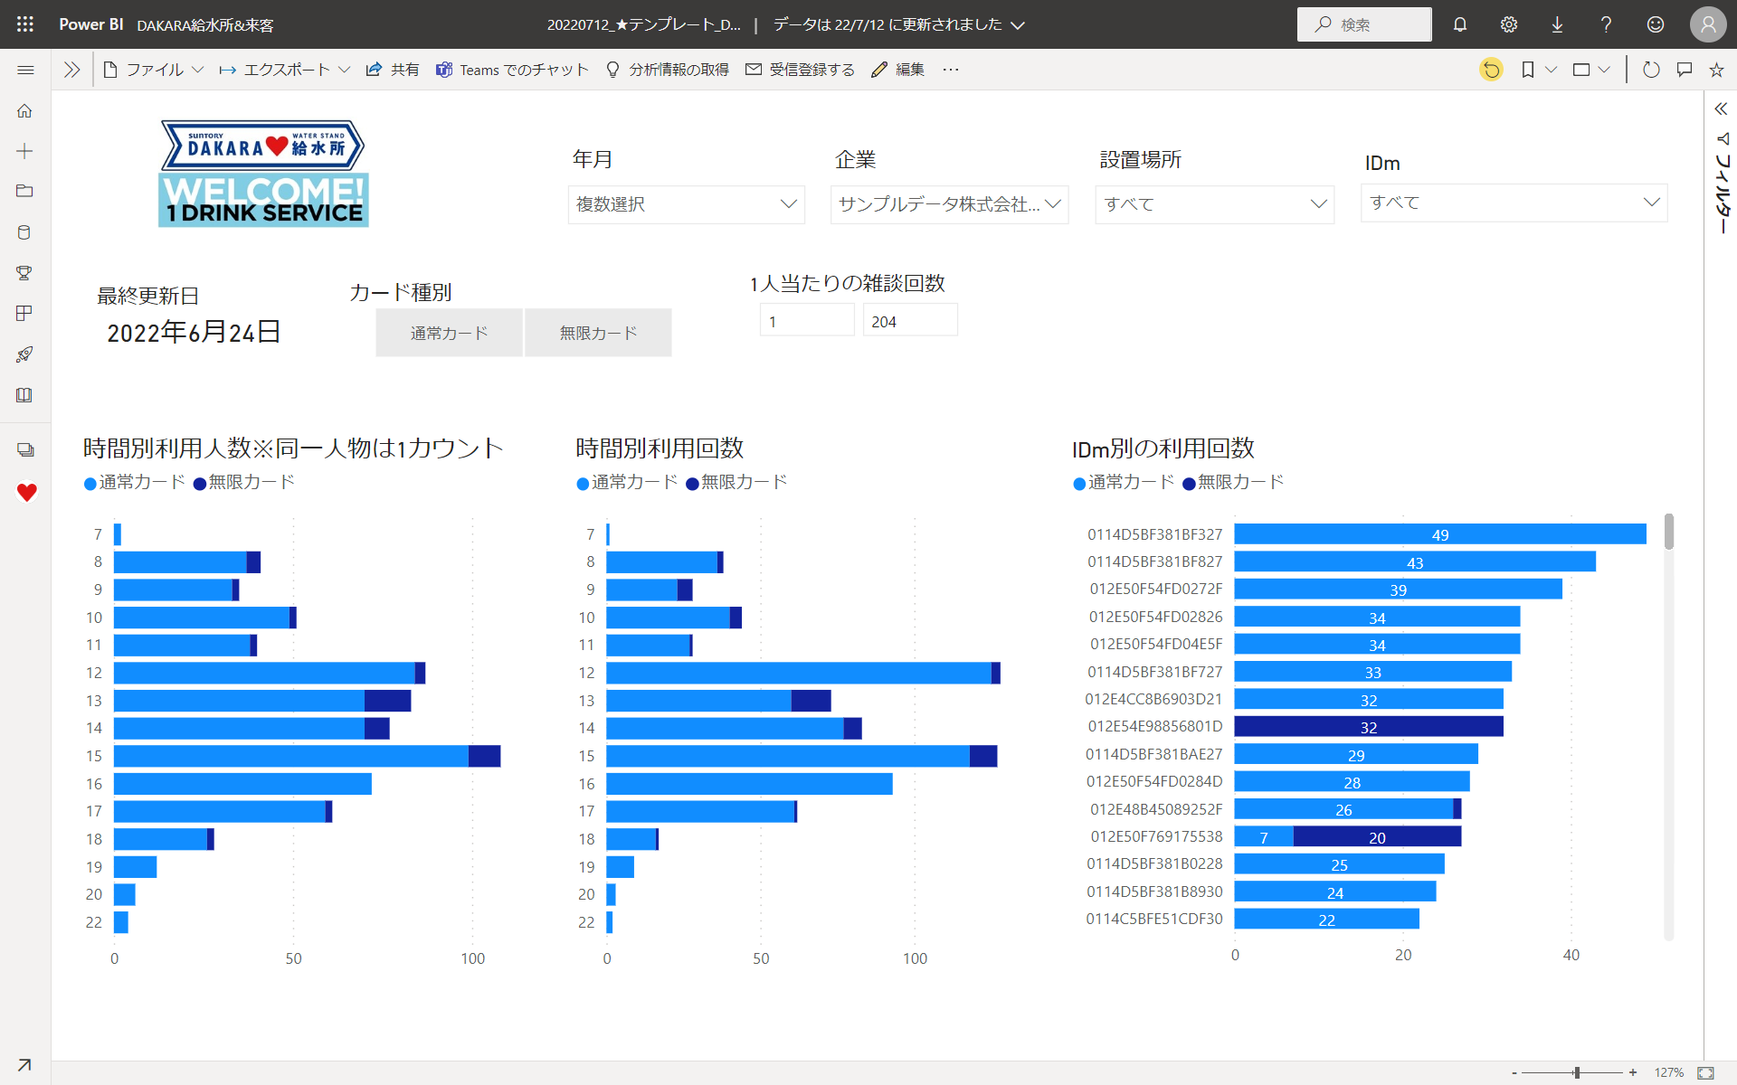Open the Learn book icon in sidebar

tap(24, 395)
